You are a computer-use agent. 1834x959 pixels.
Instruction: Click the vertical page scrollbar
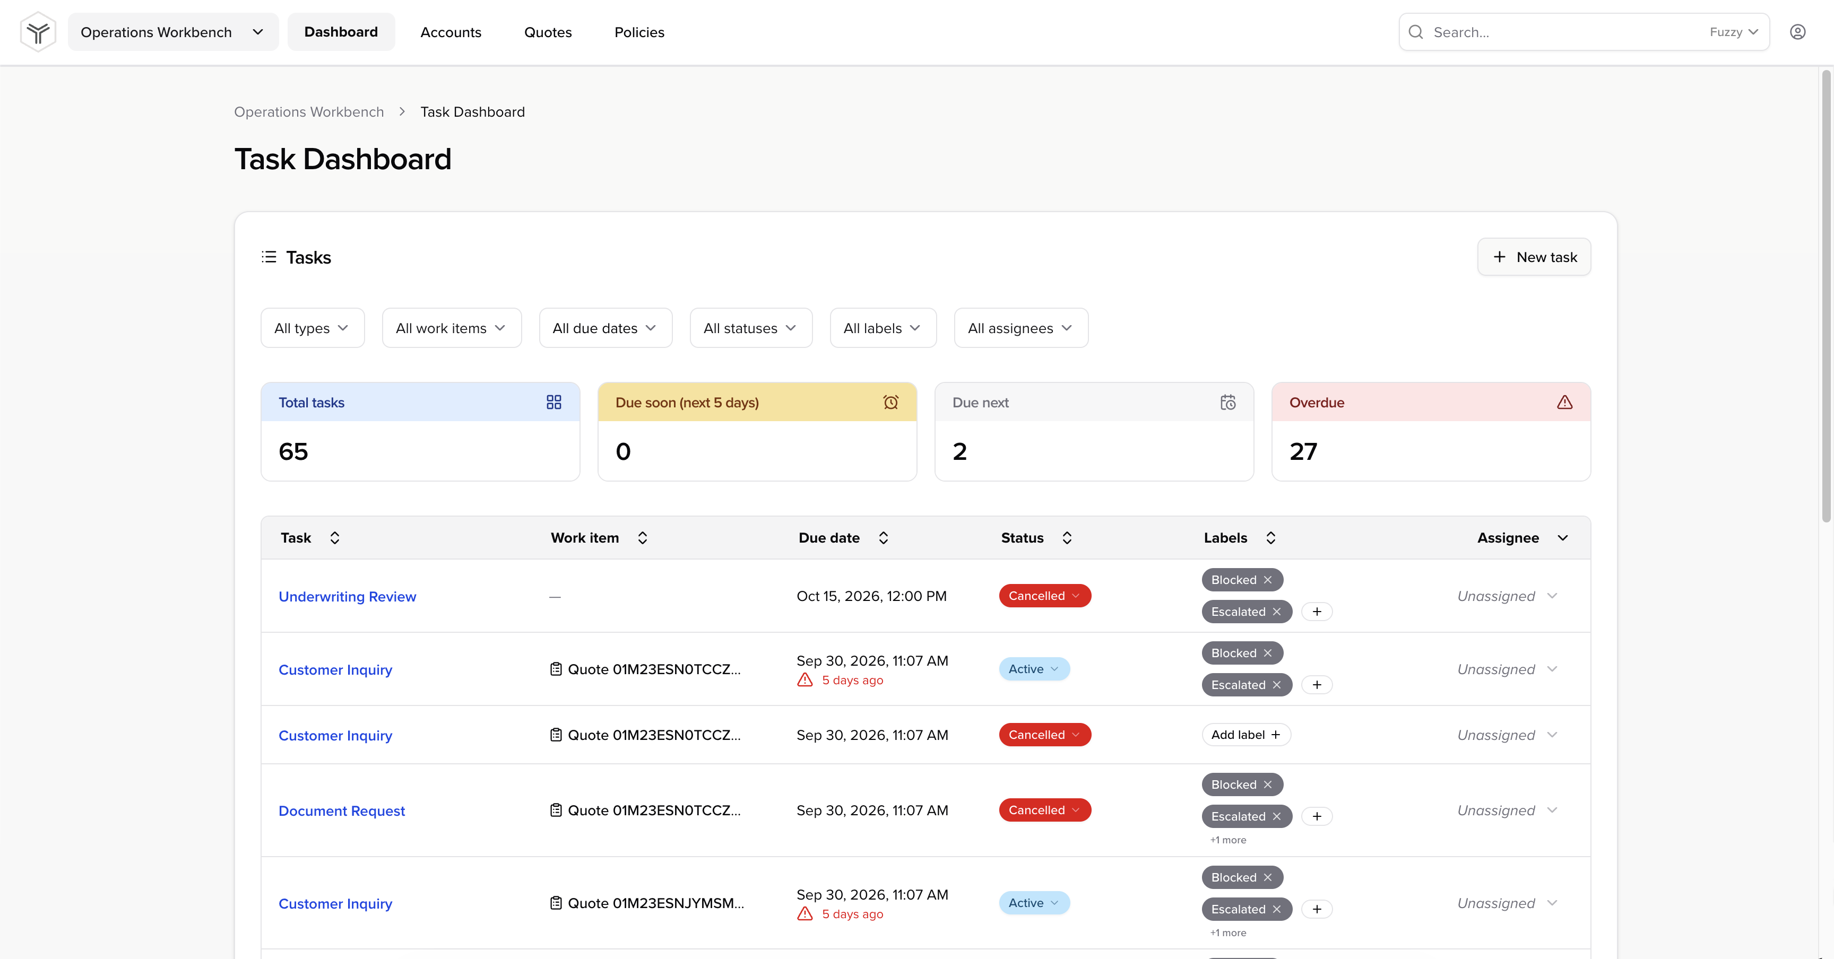pos(1826,295)
